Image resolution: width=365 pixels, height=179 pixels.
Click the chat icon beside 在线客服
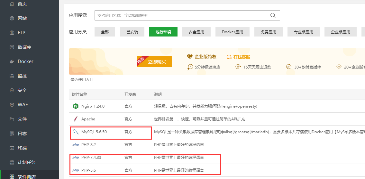[x=229, y=57]
